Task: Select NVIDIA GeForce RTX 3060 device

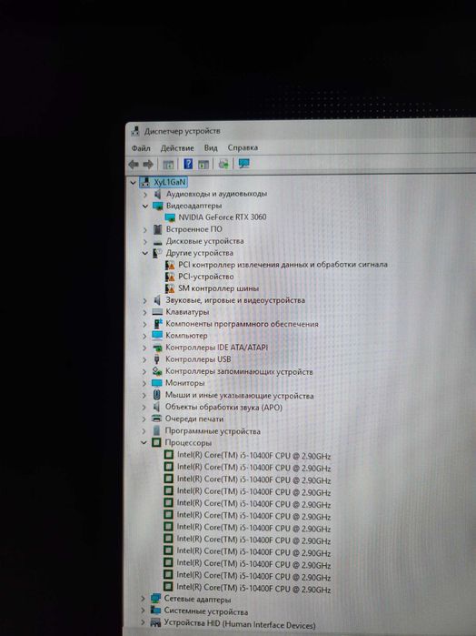Action: click(x=223, y=217)
